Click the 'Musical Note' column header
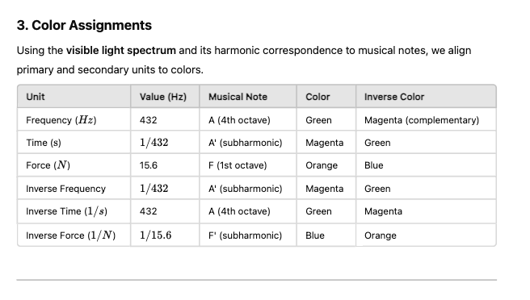Image resolution: width=530 pixels, height=300 pixels. coord(248,97)
